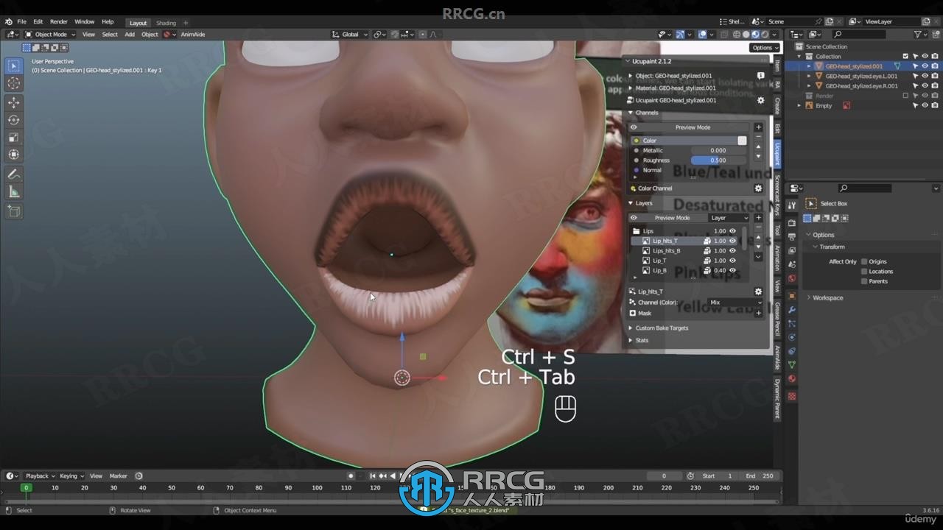This screenshot has height=530, width=943.
Task: Open the Tool properties tab icon
Action: tap(792, 206)
